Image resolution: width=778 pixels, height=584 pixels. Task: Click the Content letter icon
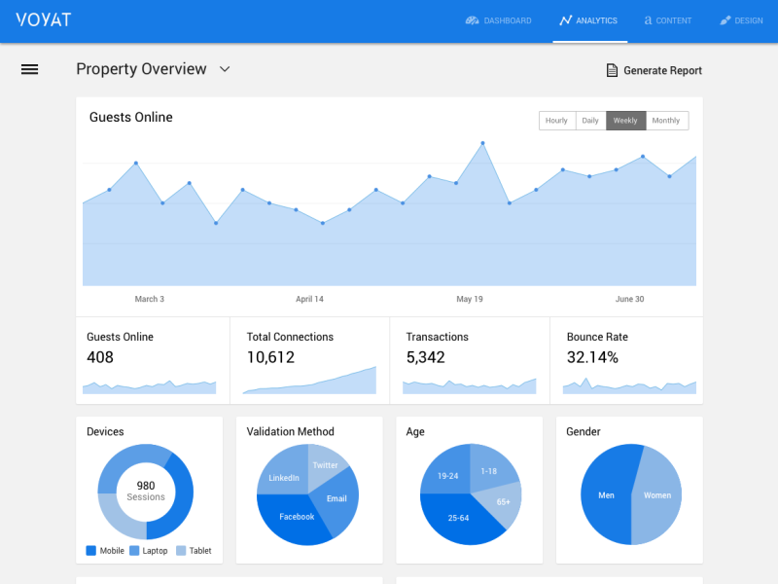pos(648,20)
